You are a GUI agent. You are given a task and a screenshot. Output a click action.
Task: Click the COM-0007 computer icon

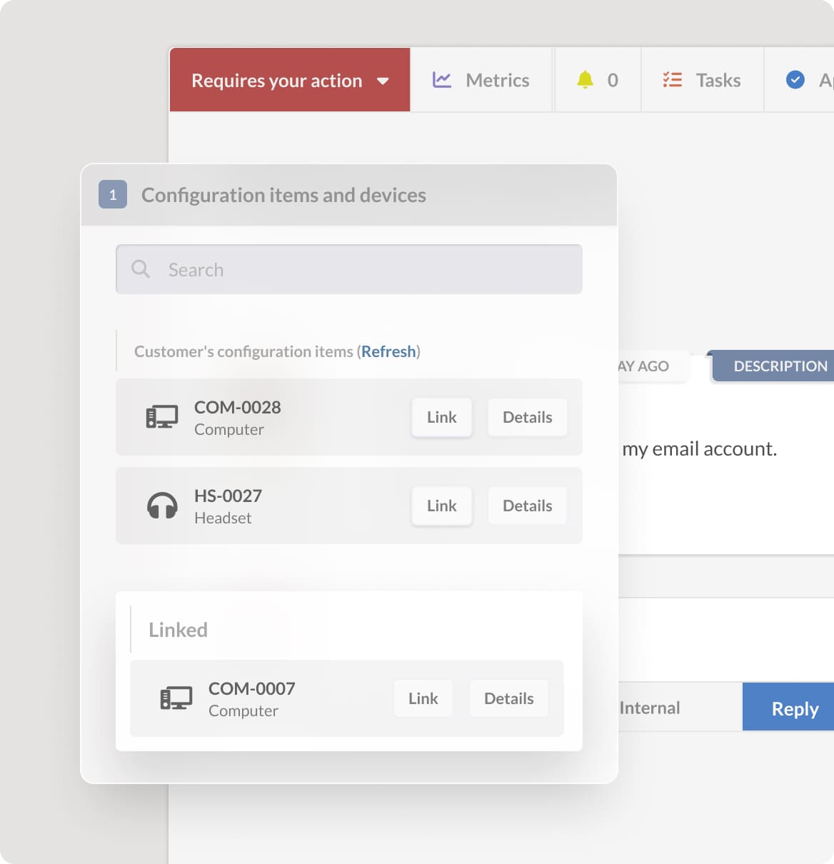pyautogui.click(x=176, y=698)
